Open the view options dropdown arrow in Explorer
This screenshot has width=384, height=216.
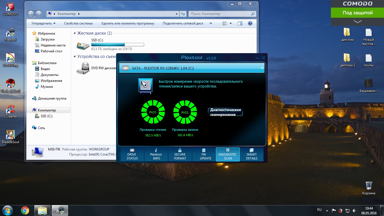(x=231, y=23)
